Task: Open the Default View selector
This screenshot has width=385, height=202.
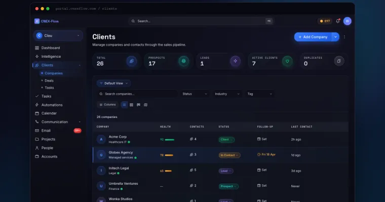Action: click(113, 83)
